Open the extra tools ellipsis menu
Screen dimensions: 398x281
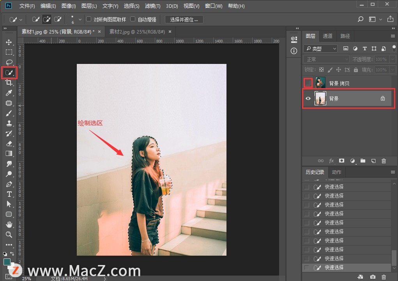click(x=9, y=245)
